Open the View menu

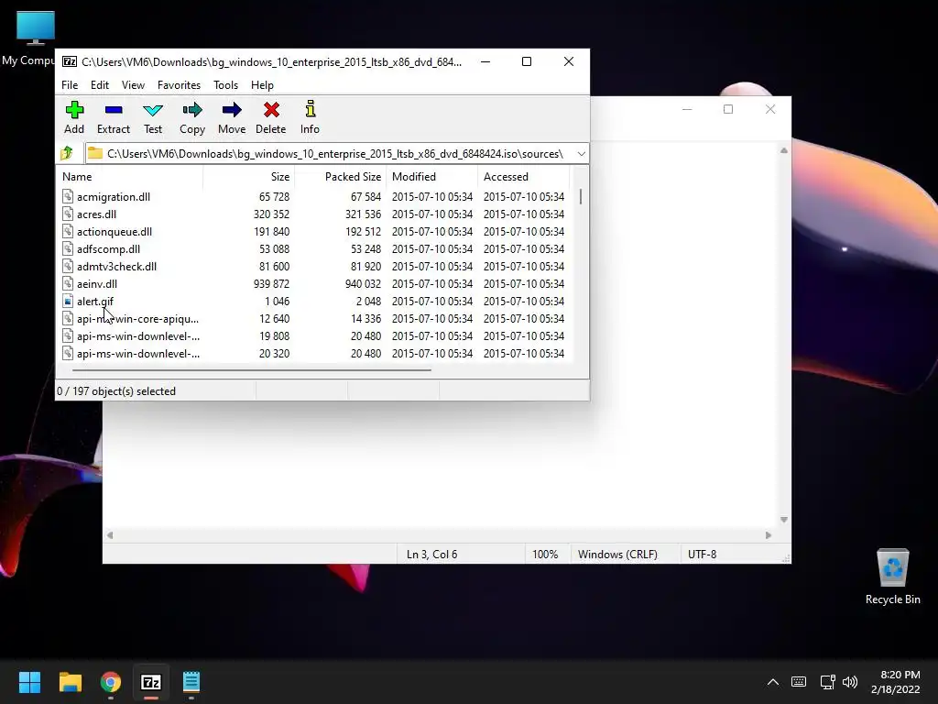(x=133, y=85)
